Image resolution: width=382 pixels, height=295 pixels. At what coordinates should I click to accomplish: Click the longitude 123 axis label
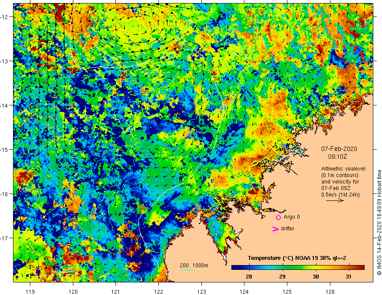(x=201, y=292)
